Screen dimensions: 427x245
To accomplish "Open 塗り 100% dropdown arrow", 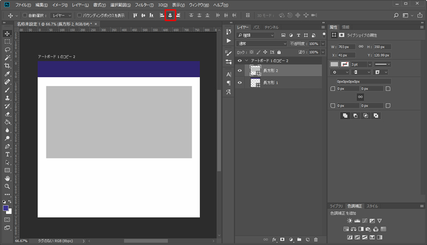I will pyautogui.click(x=323, y=52).
